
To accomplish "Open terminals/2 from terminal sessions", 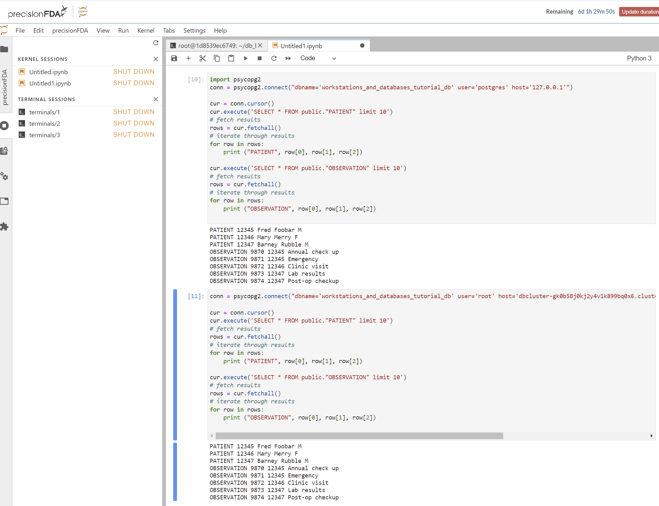I will coord(45,124).
